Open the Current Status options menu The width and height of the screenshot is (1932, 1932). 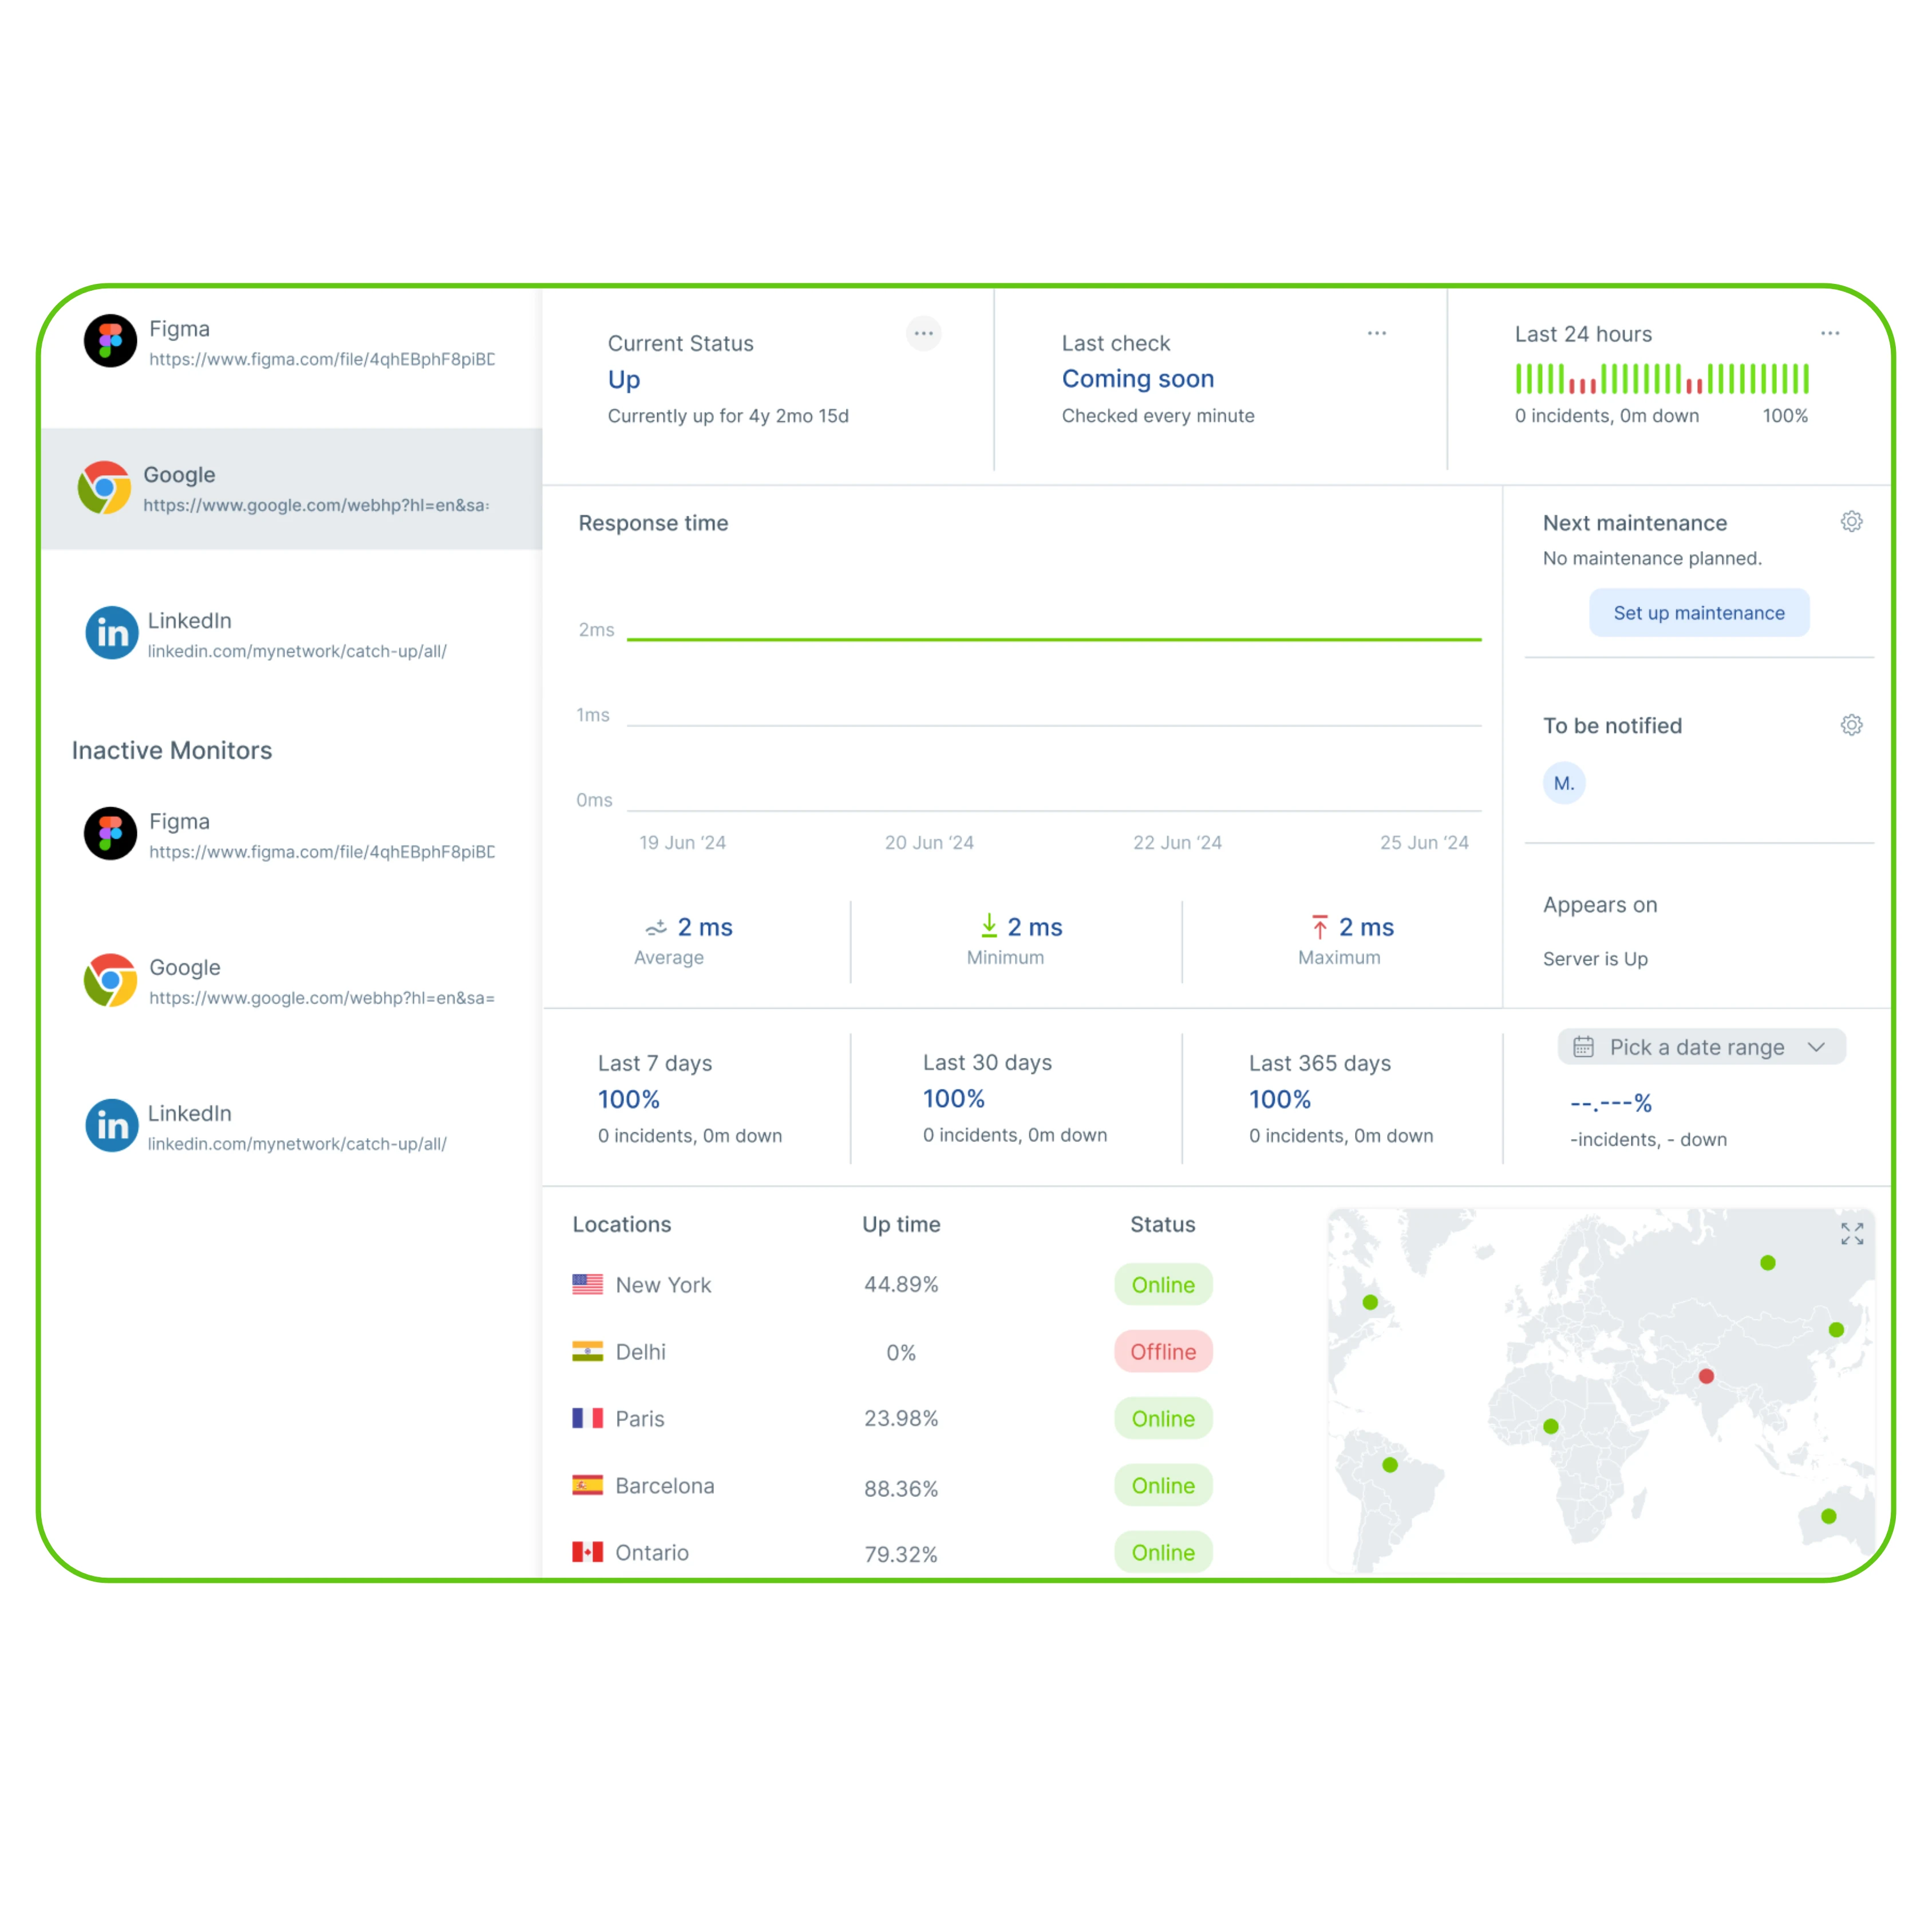tap(923, 333)
